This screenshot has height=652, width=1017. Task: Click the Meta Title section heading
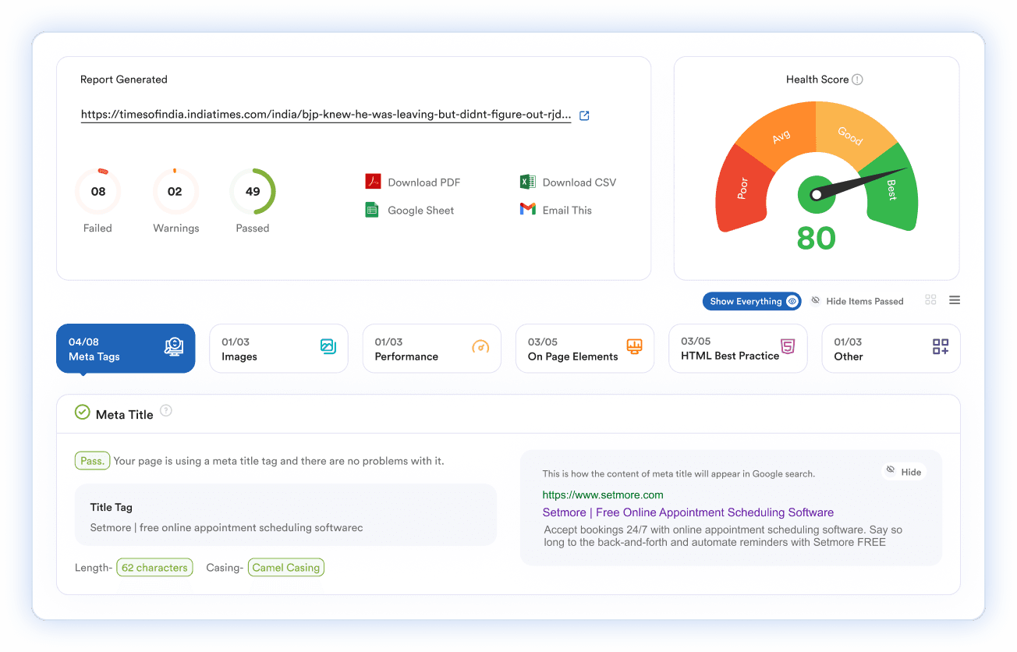click(124, 414)
